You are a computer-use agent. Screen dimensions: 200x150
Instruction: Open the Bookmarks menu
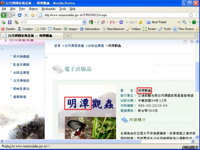[48, 9]
